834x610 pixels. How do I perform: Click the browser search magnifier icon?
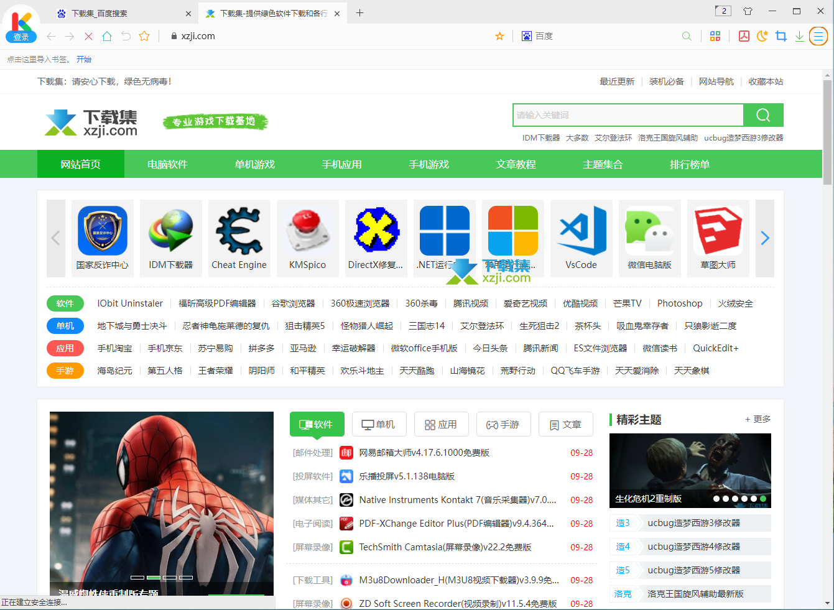pos(687,36)
